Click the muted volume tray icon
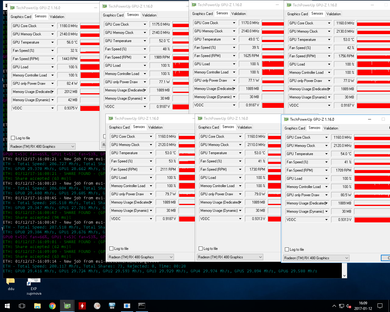This screenshot has width=390, height=312. pos(349,306)
